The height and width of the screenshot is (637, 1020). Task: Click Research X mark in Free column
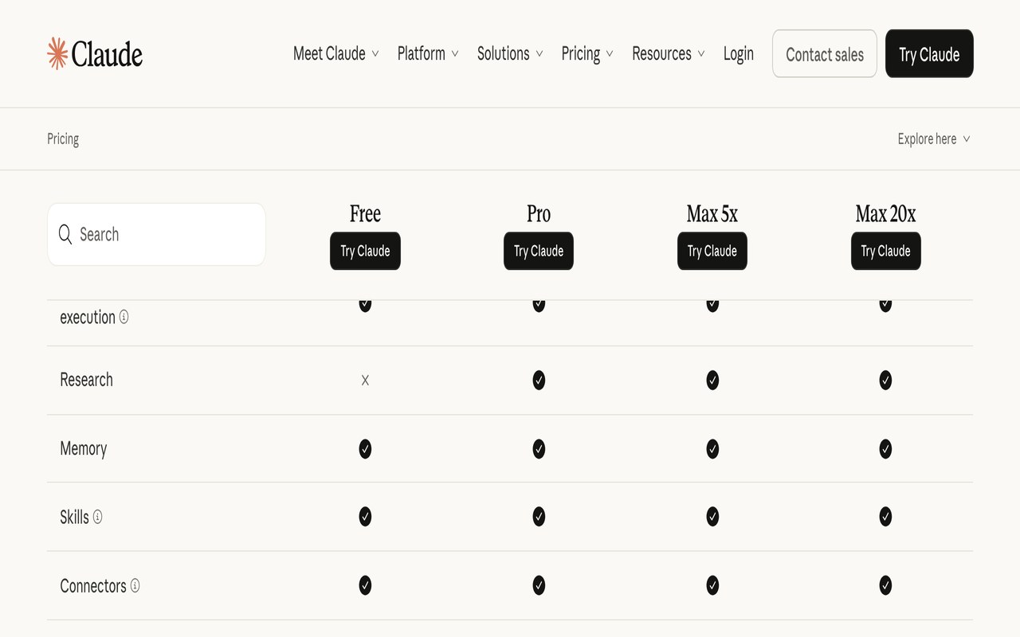[x=365, y=381]
